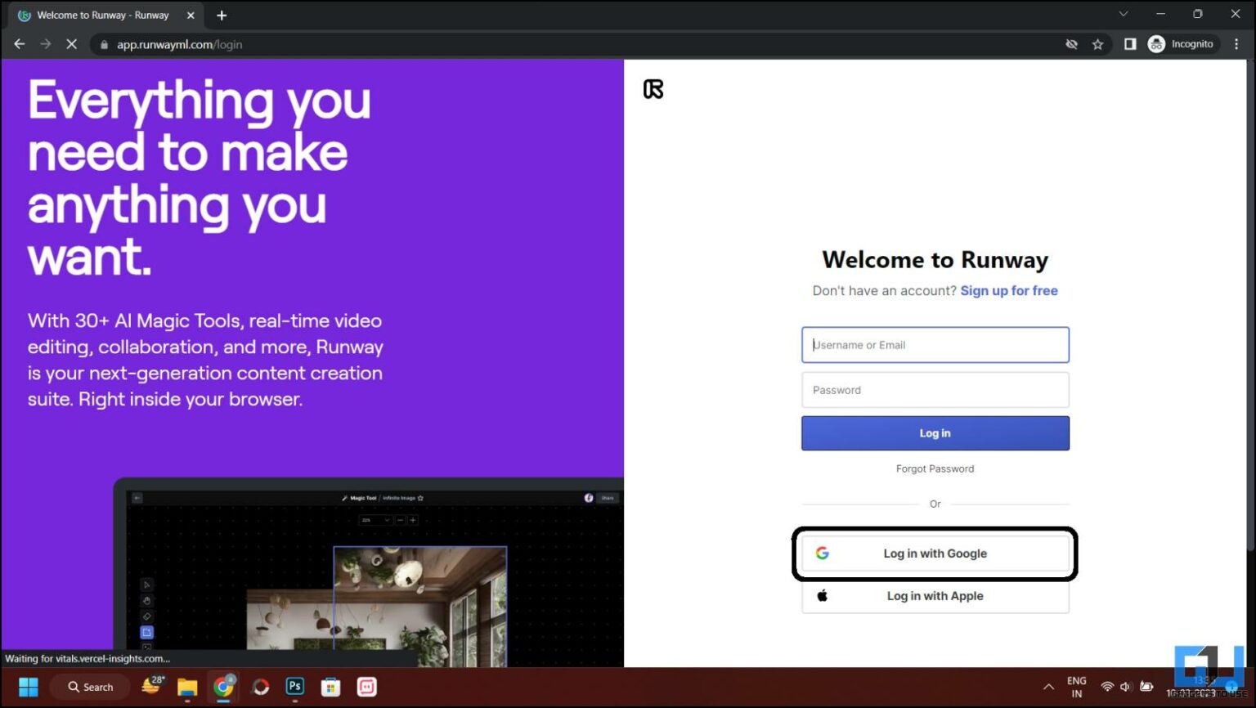Open the zoom percentage dropdown in the preview

tap(375, 521)
